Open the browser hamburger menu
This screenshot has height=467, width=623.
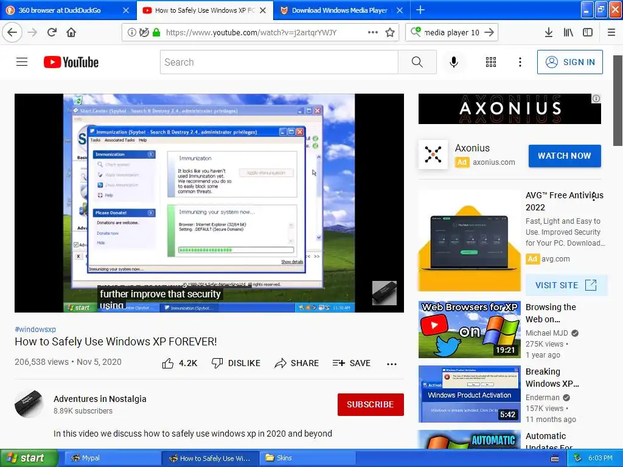click(x=611, y=32)
